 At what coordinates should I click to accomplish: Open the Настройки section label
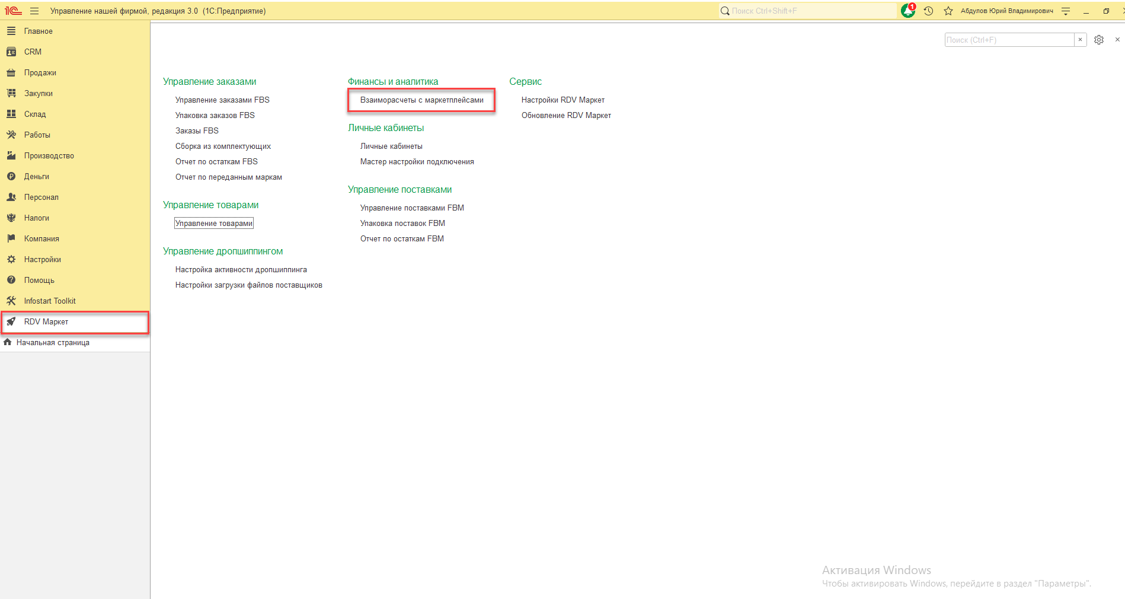pyautogui.click(x=43, y=259)
